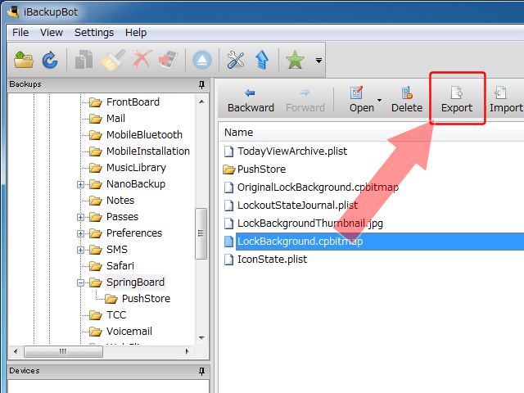Click the duplicate backup documents icon
Viewport: 524px width, 393px height.
tap(84, 60)
